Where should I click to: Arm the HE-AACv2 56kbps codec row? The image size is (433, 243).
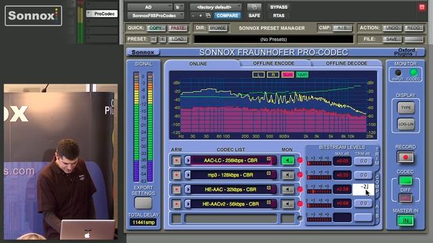tap(177, 204)
